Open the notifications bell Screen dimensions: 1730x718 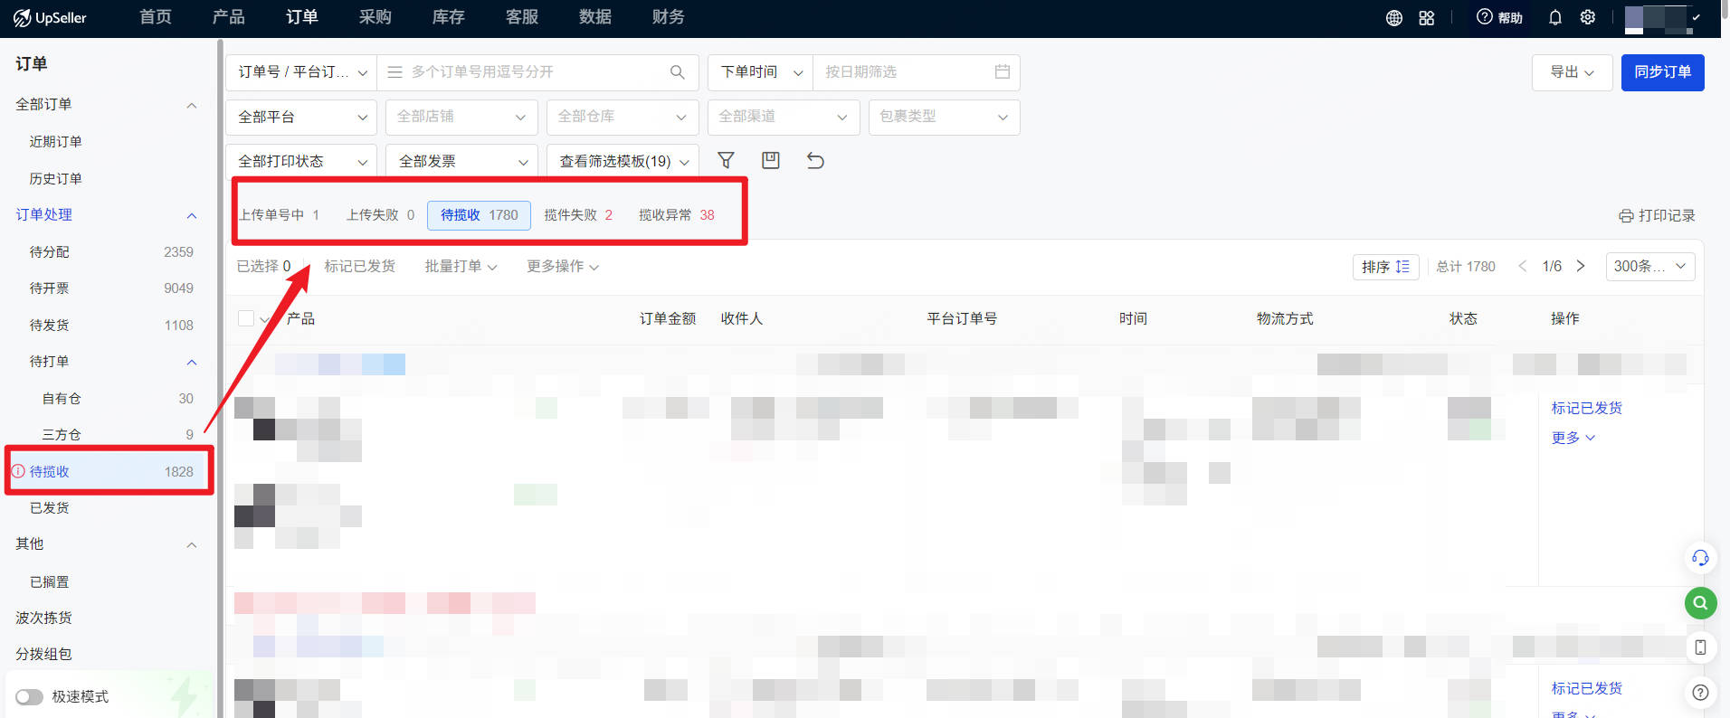pyautogui.click(x=1555, y=17)
